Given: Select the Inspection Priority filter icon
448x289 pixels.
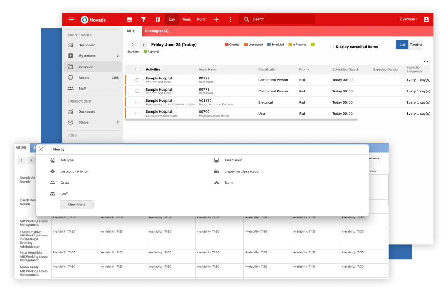Looking at the screenshot, I should pyautogui.click(x=52, y=171).
